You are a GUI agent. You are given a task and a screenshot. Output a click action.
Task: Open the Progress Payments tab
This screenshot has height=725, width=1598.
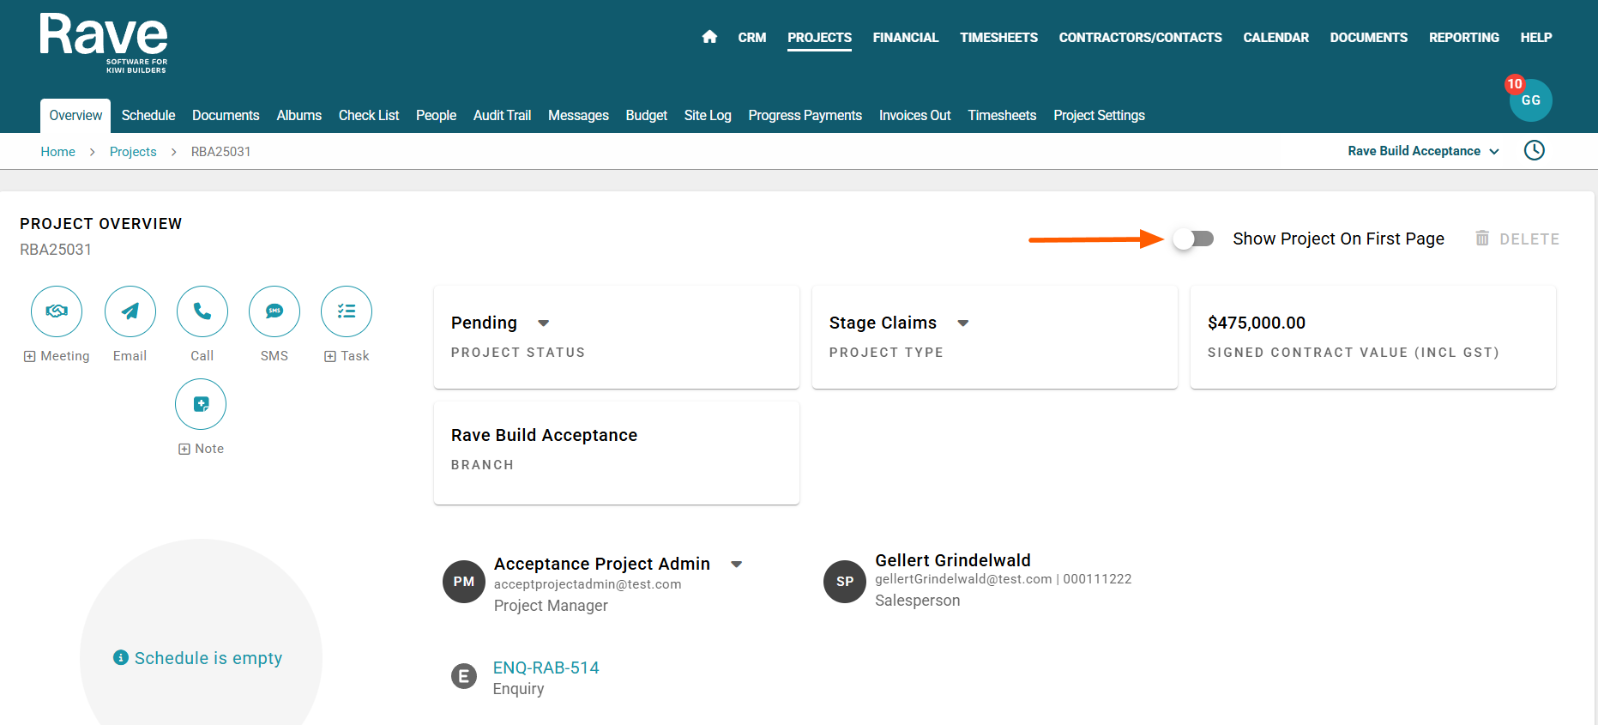coord(805,116)
